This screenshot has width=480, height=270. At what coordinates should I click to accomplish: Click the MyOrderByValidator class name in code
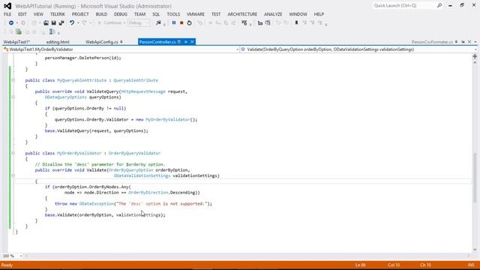coord(79,153)
